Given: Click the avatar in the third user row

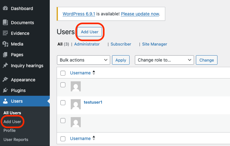Looking at the screenshot, I should click(76, 122).
